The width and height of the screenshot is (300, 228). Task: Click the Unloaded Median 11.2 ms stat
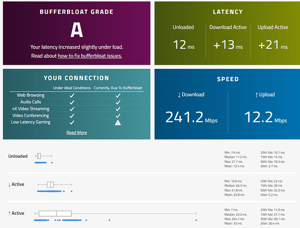coord(236,157)
